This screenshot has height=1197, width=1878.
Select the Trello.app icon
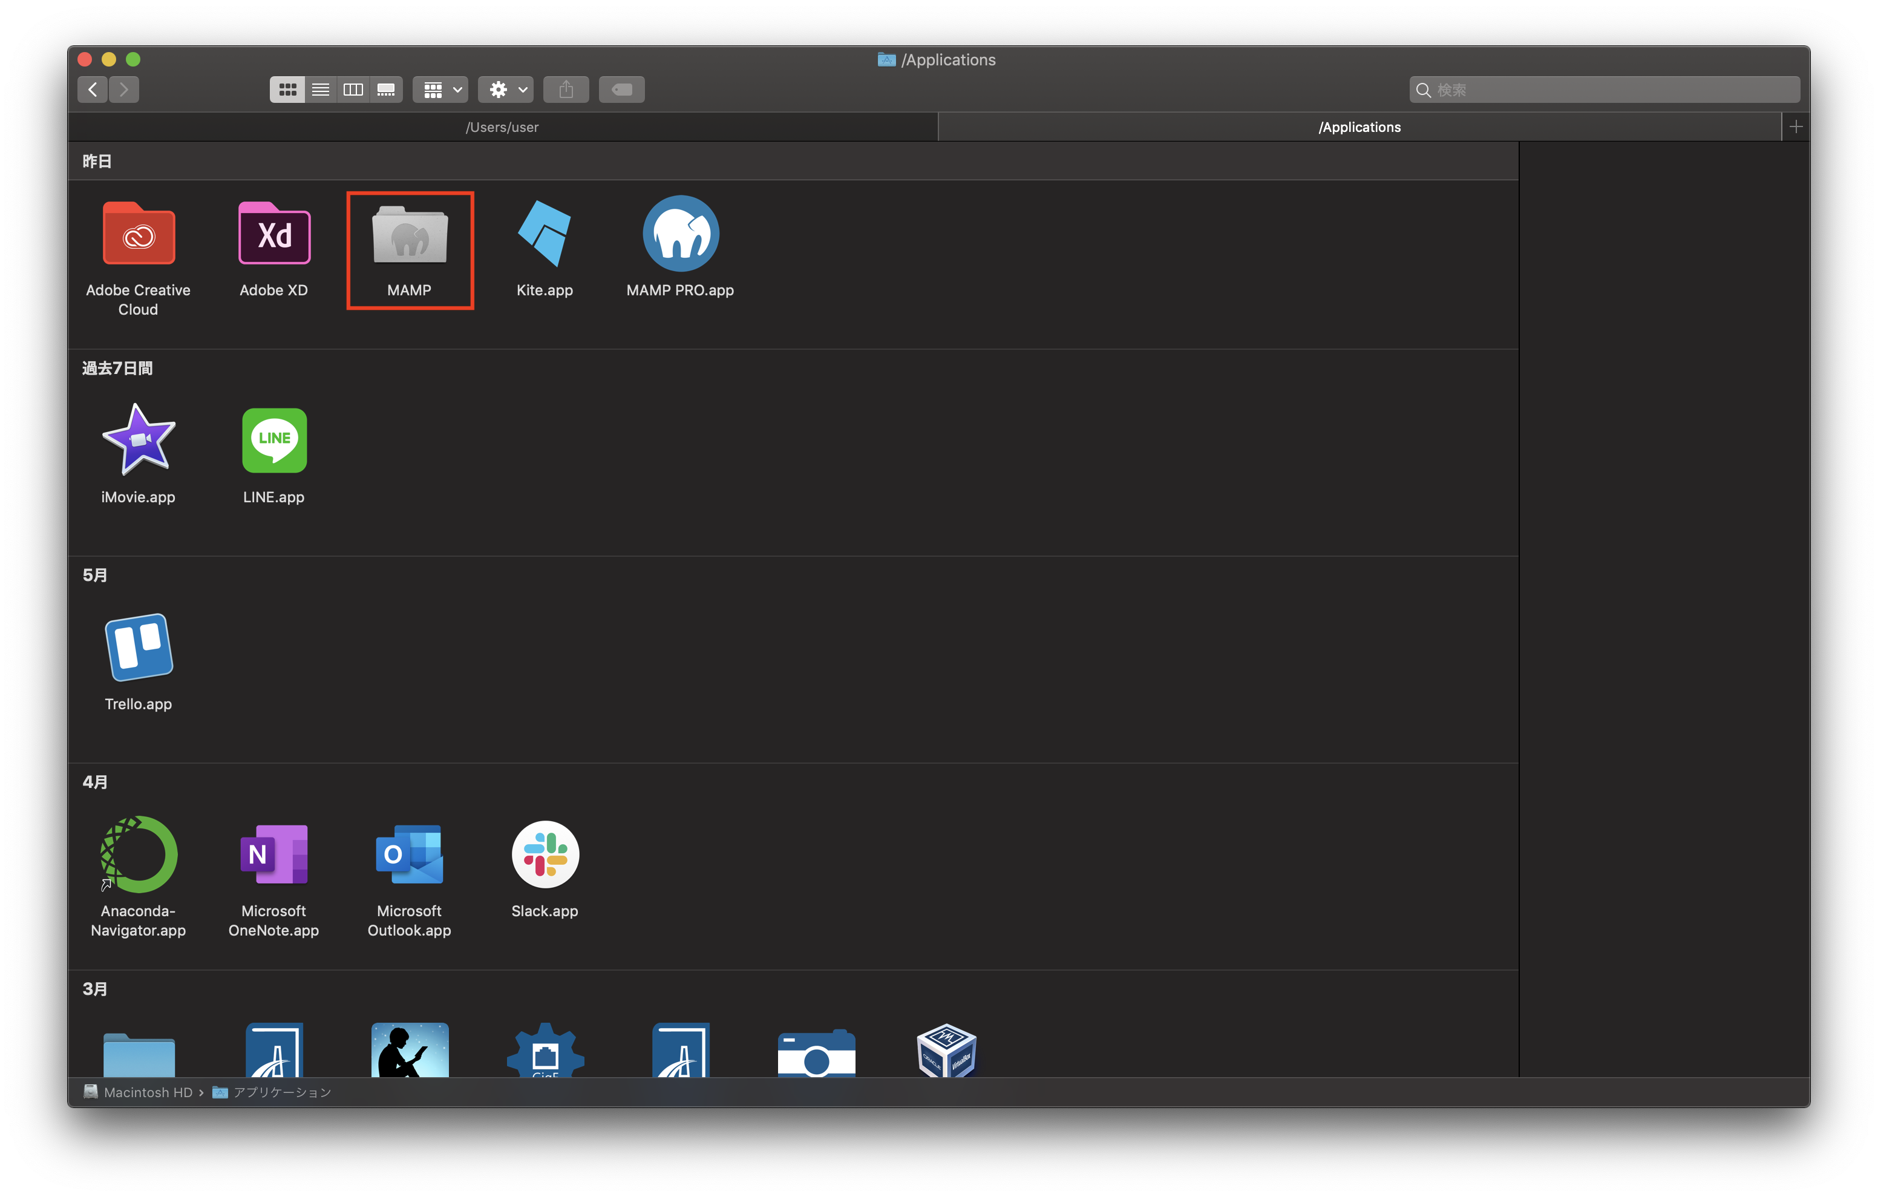139,647
